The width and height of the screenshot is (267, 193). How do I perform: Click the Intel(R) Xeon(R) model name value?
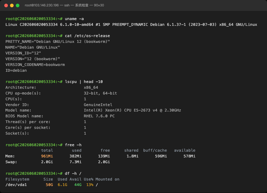(x=132, y=110)
